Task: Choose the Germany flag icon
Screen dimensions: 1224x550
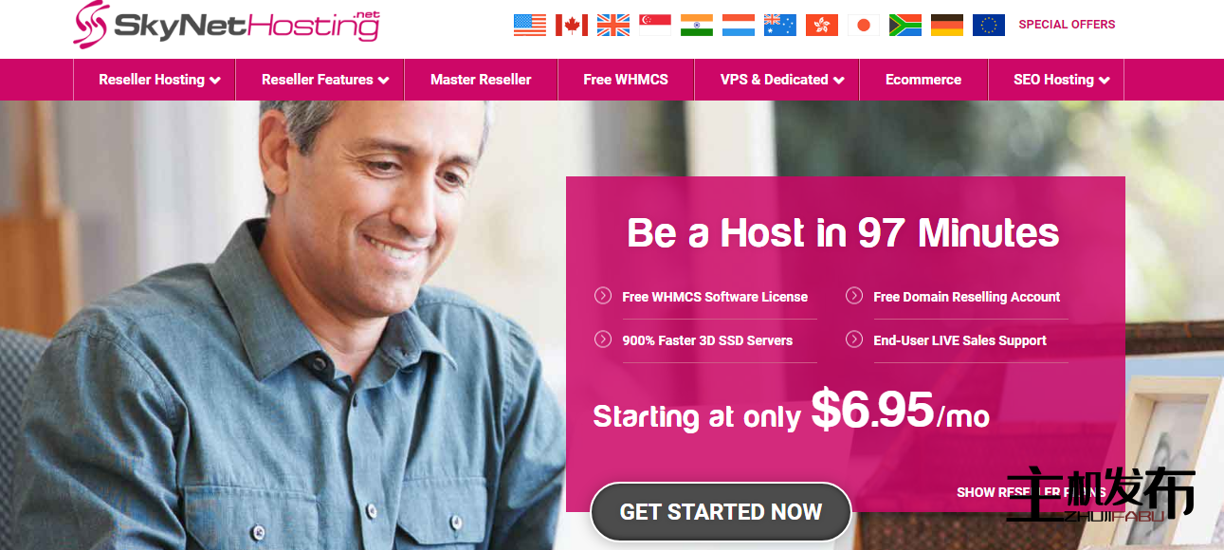Action: coord(947,25)
